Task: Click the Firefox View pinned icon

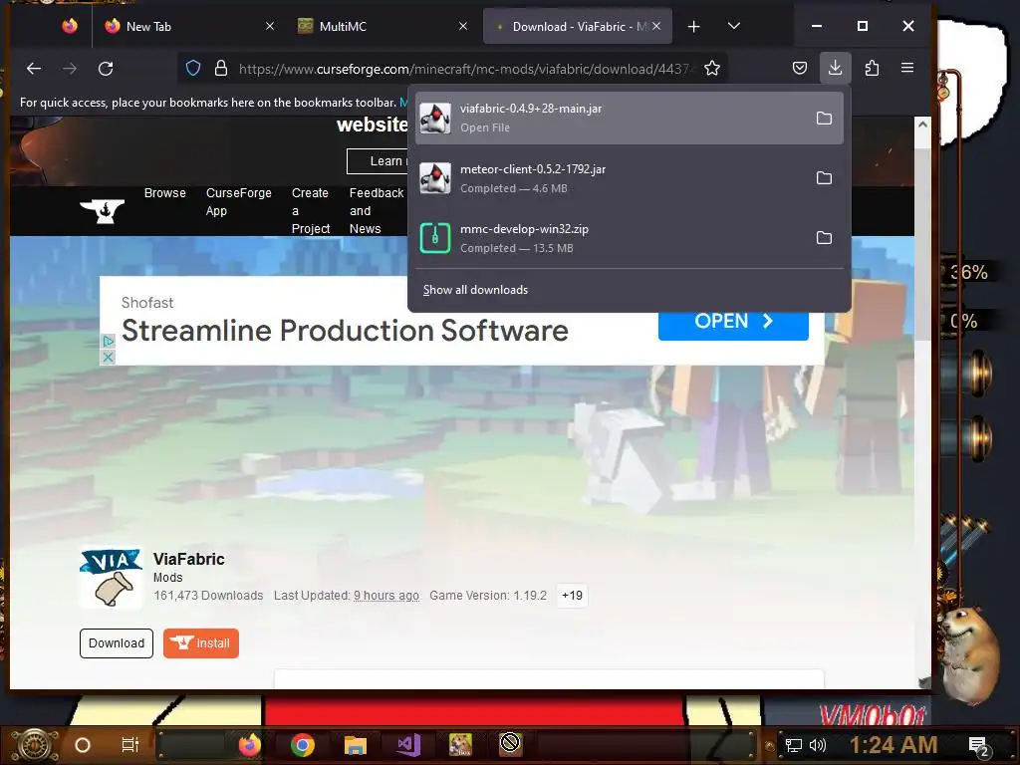Action: (70, 26)
